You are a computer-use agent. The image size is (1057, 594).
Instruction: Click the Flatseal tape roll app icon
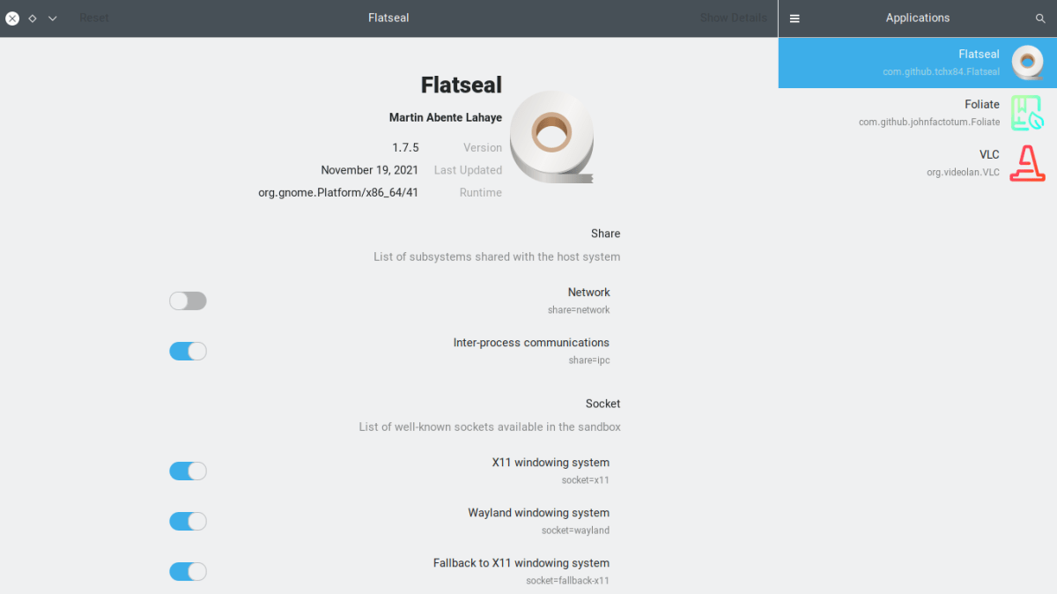click(x=1027, y=62)
